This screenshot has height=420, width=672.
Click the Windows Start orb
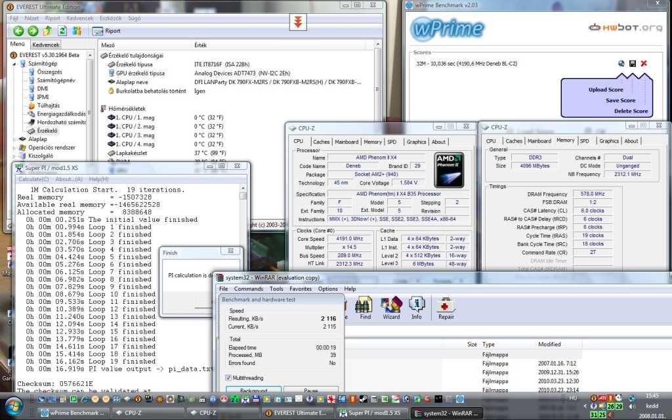(x=14, y=407)
